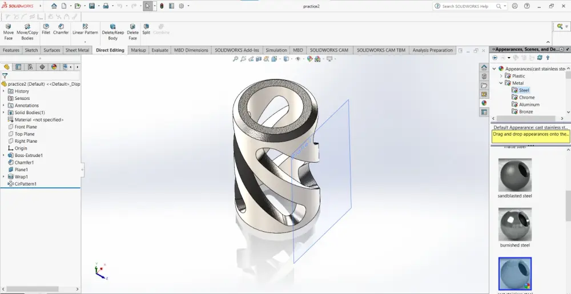Image resolution: width=571 pixels, height=294 pixels.
Task: Click the Section View icon
Action: (x=259, y=59)
